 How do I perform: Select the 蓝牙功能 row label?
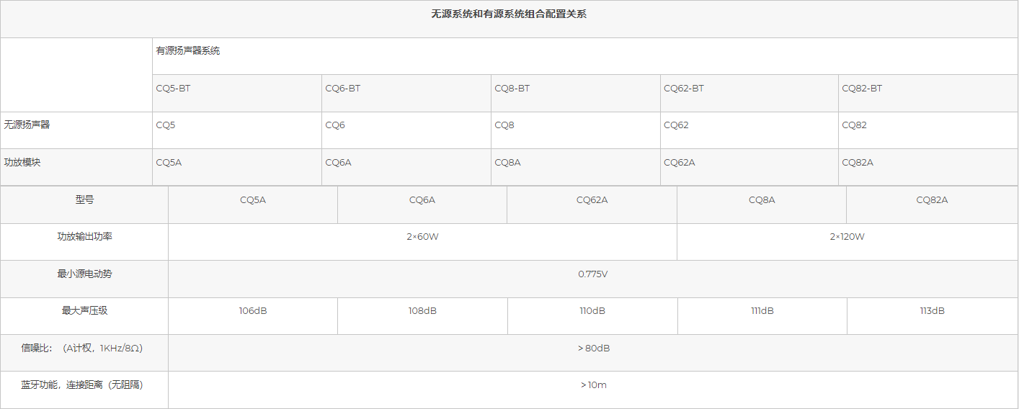82,385
